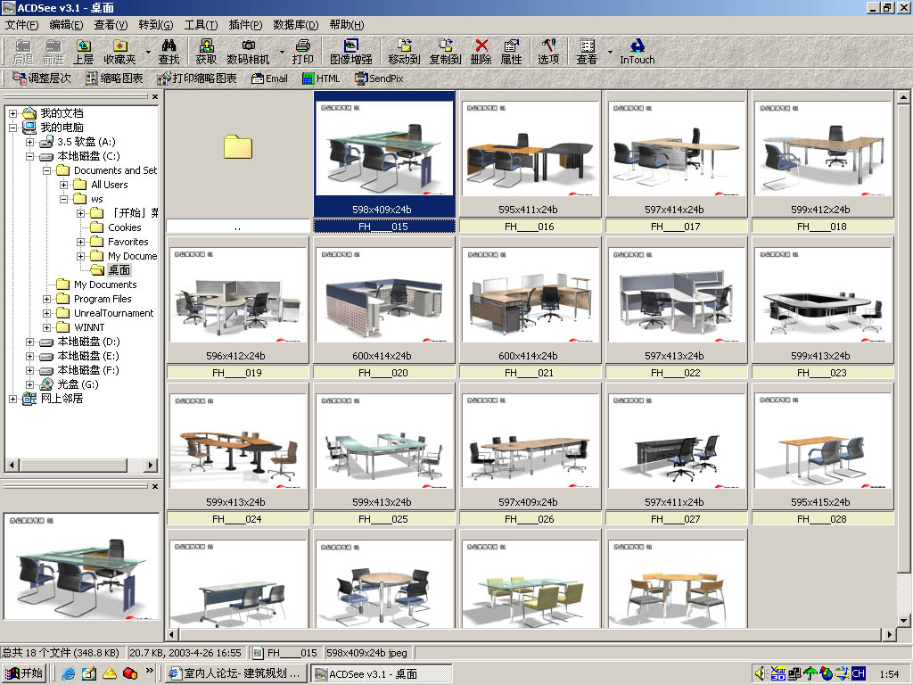
Task: Click the 查找 (Find) binoculars icon
Action: [x=169, y=51]
